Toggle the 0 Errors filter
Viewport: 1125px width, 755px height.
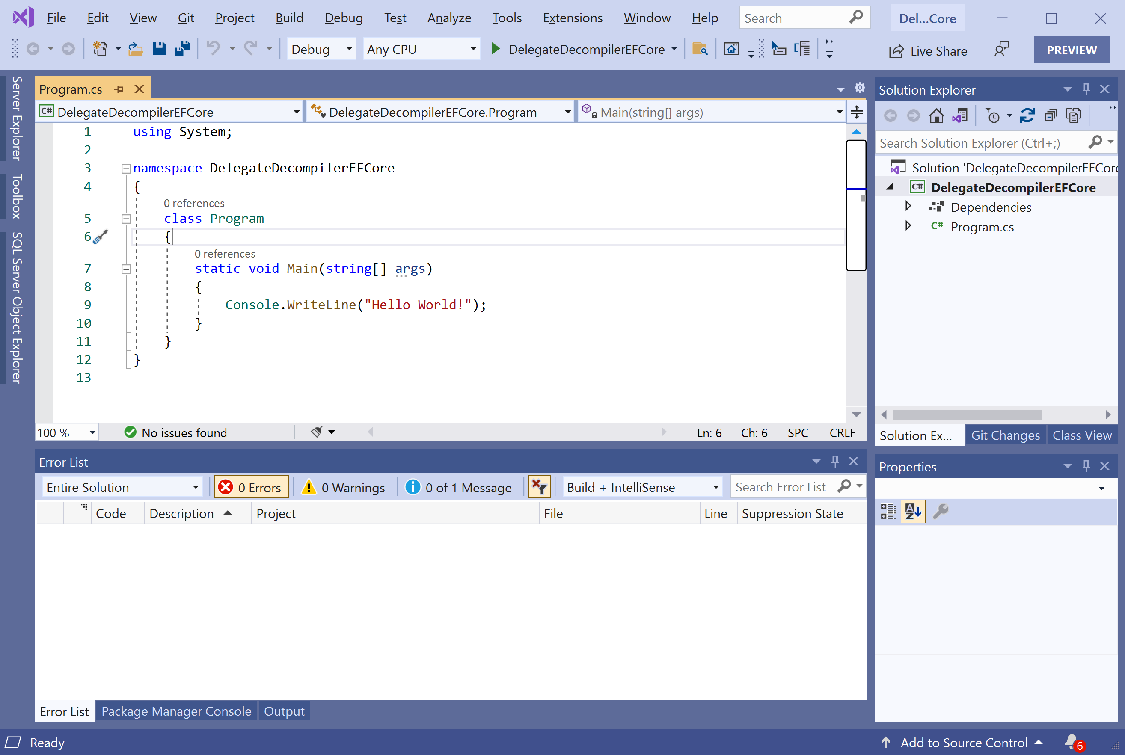point(251,487)
